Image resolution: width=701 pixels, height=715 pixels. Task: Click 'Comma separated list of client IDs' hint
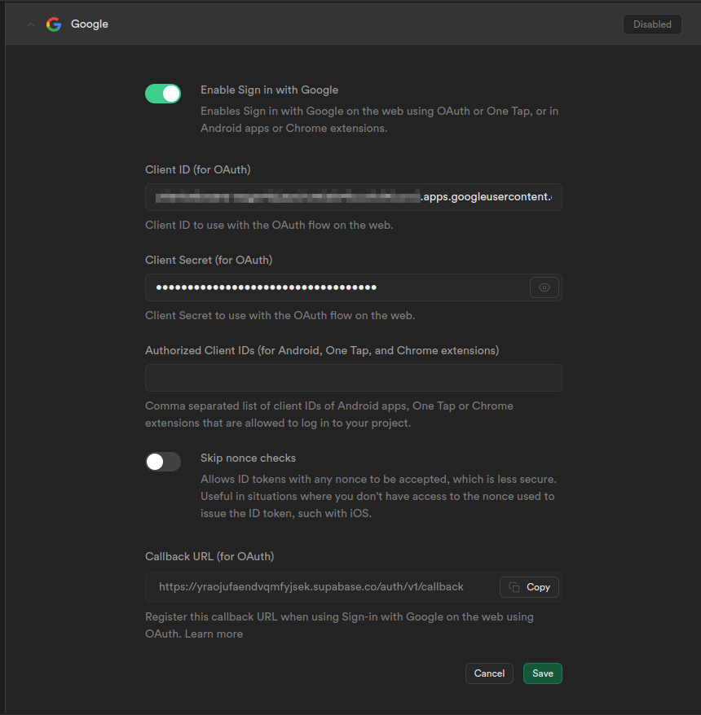(x=329, y=415)
